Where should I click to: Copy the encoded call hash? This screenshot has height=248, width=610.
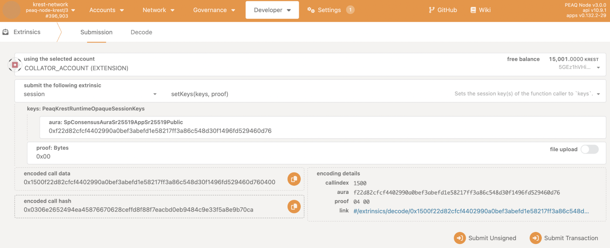(294, 207)
